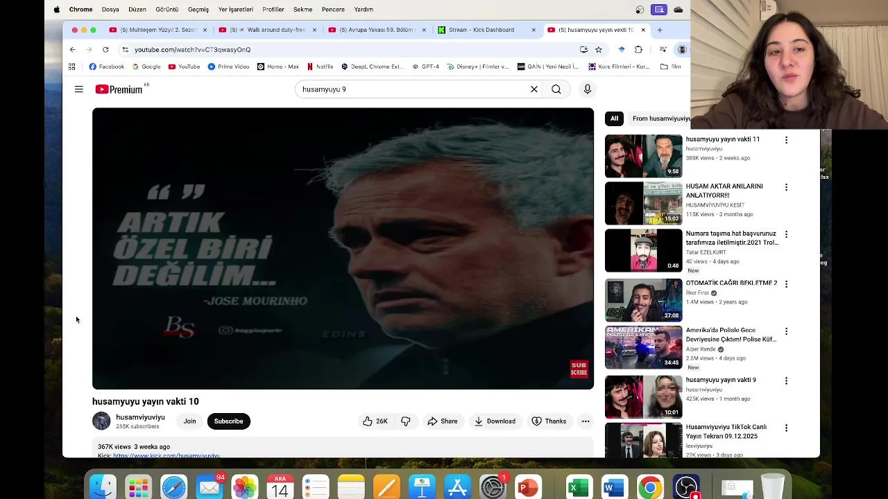
Task: Share the video
Action: tap(443, 421)
